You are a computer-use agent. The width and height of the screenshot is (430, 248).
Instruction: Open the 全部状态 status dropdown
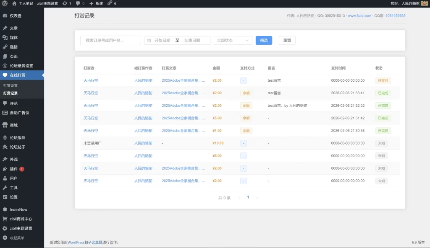pos(232,40)
